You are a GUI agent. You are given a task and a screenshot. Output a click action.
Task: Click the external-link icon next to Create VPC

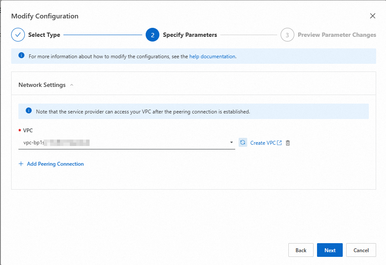coord(279,143)
